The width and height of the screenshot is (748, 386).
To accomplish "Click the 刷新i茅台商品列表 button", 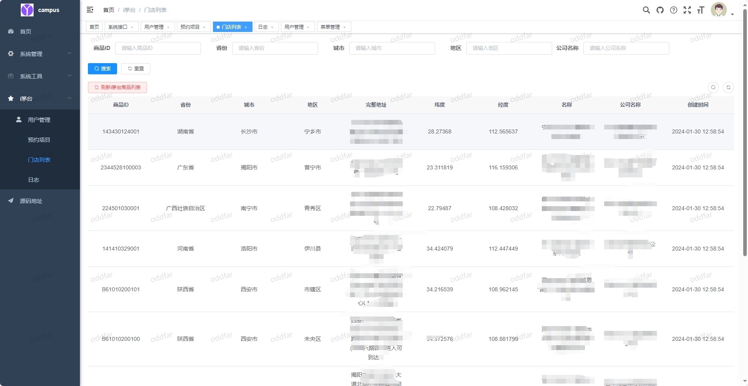I will click(117, 87).
